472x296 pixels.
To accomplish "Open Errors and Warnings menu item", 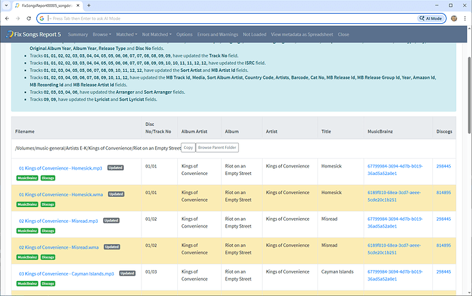I will [x=218, y=34].
